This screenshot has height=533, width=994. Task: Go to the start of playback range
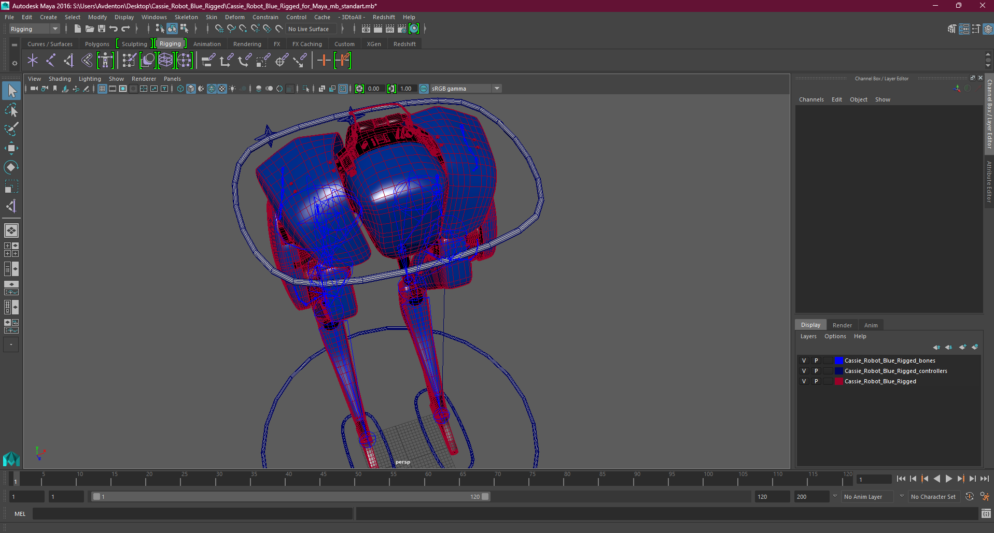click(901, 479)
